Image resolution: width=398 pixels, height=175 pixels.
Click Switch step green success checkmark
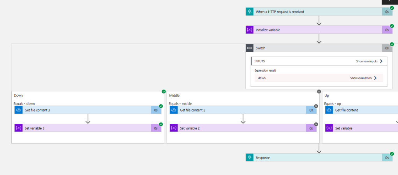point(392,44)
